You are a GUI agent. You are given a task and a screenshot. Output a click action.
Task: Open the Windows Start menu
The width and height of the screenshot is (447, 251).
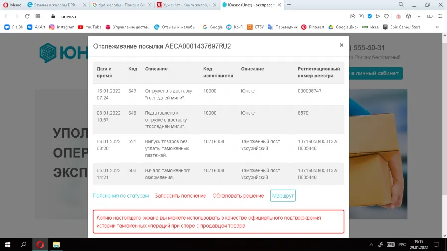click(7, 245)
